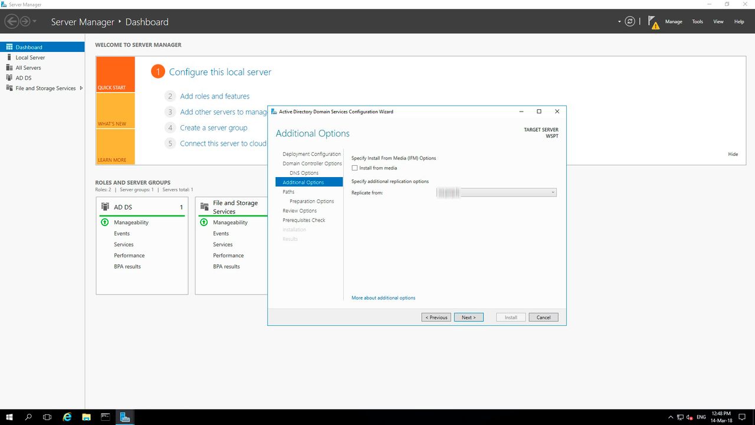
Task: Go to Review Options wizard step
Action: (300, 211)
